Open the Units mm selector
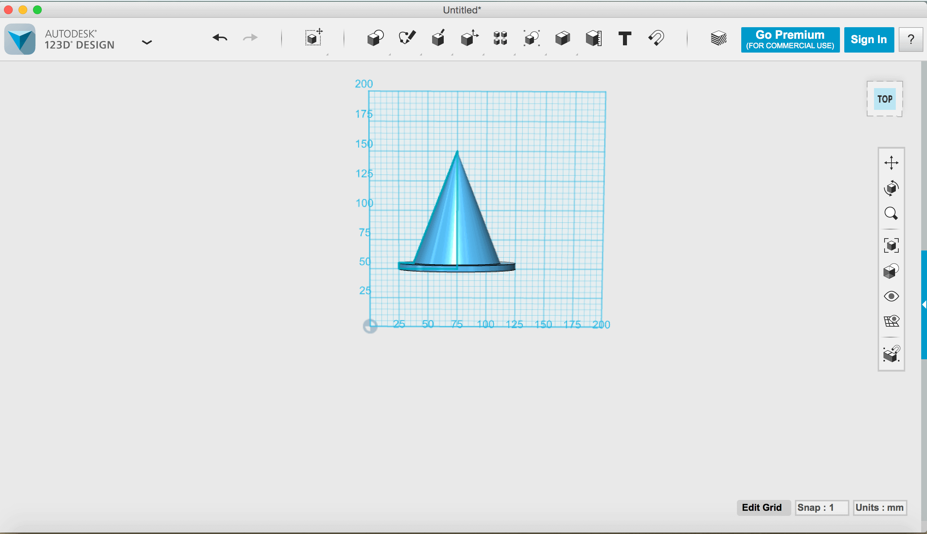Screen dimensions: 927x534 [x=879, y=508]
